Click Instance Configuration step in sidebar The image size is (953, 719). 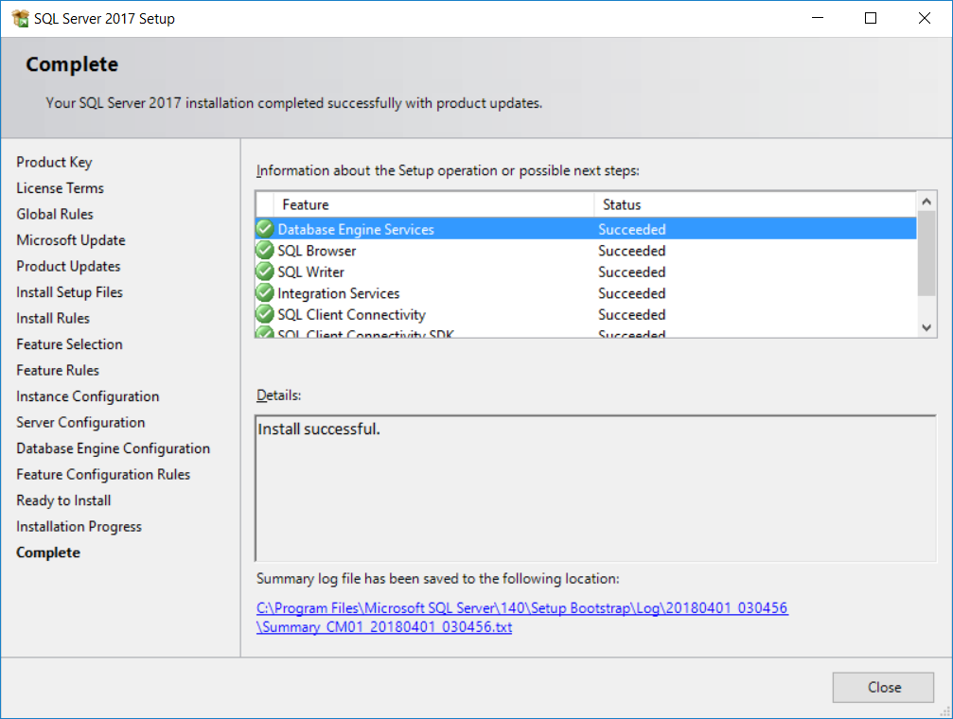coord(87,396)
